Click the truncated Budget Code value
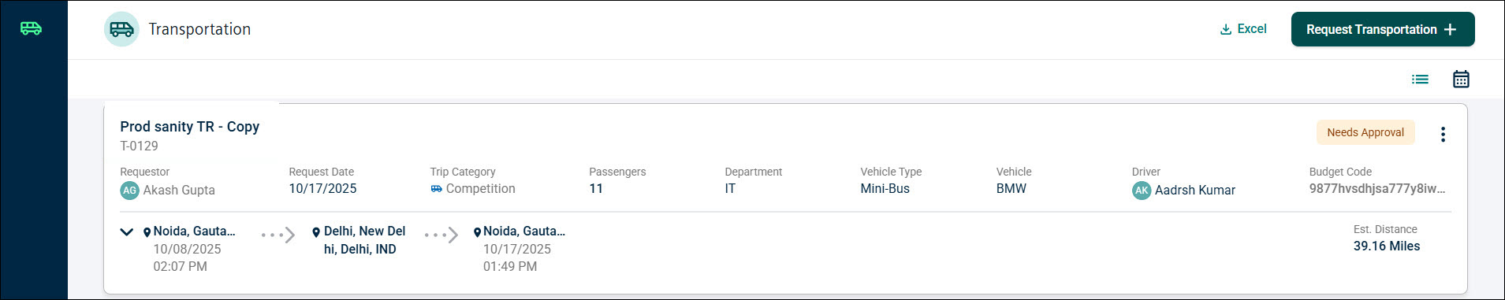Image resolution: width=1505 pixels, height=300 pixels. pos(1377,189)
